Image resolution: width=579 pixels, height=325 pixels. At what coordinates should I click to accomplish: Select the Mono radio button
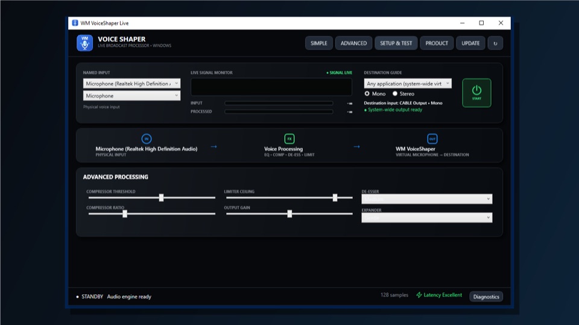pos(367,94)
